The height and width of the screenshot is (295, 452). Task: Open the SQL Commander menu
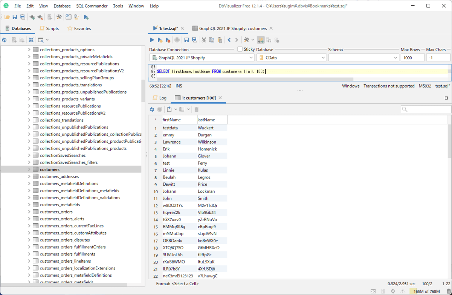92,6
